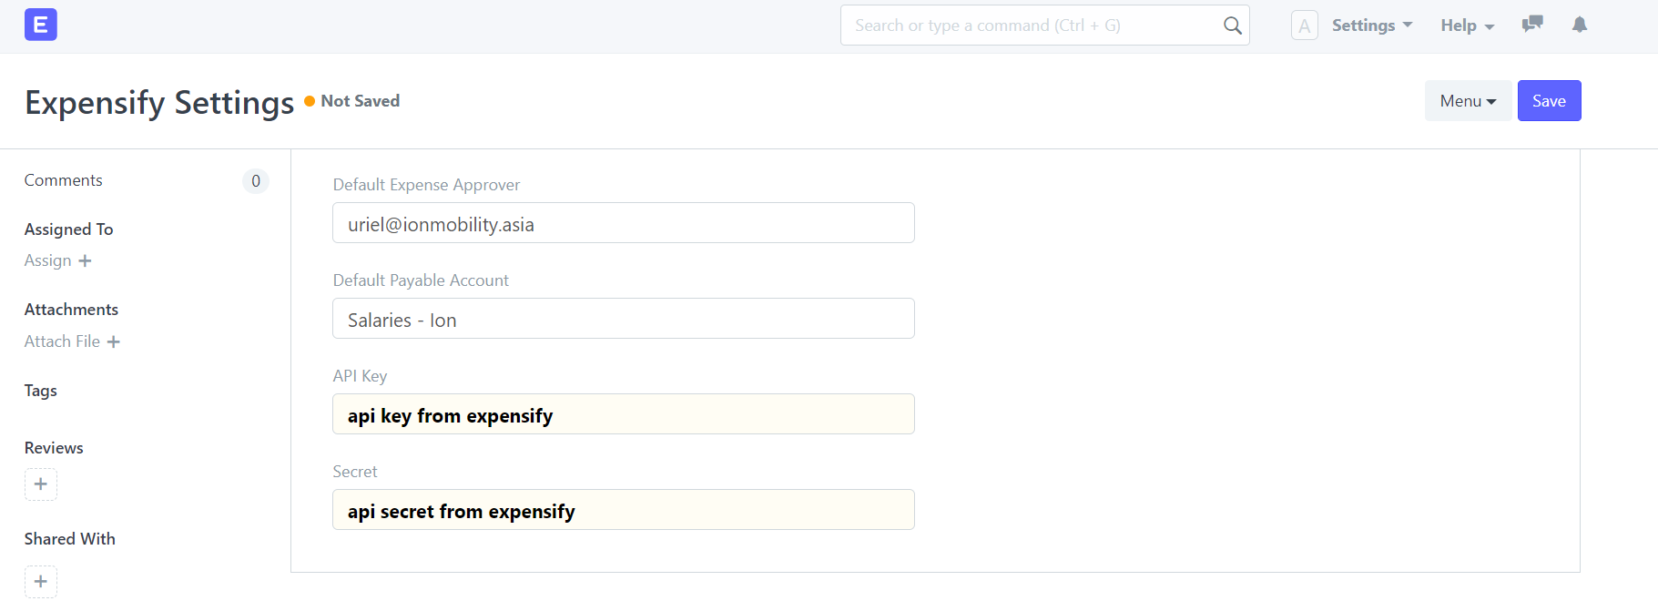
Task: Add a review using the plus icon
Action: point(40,484)
